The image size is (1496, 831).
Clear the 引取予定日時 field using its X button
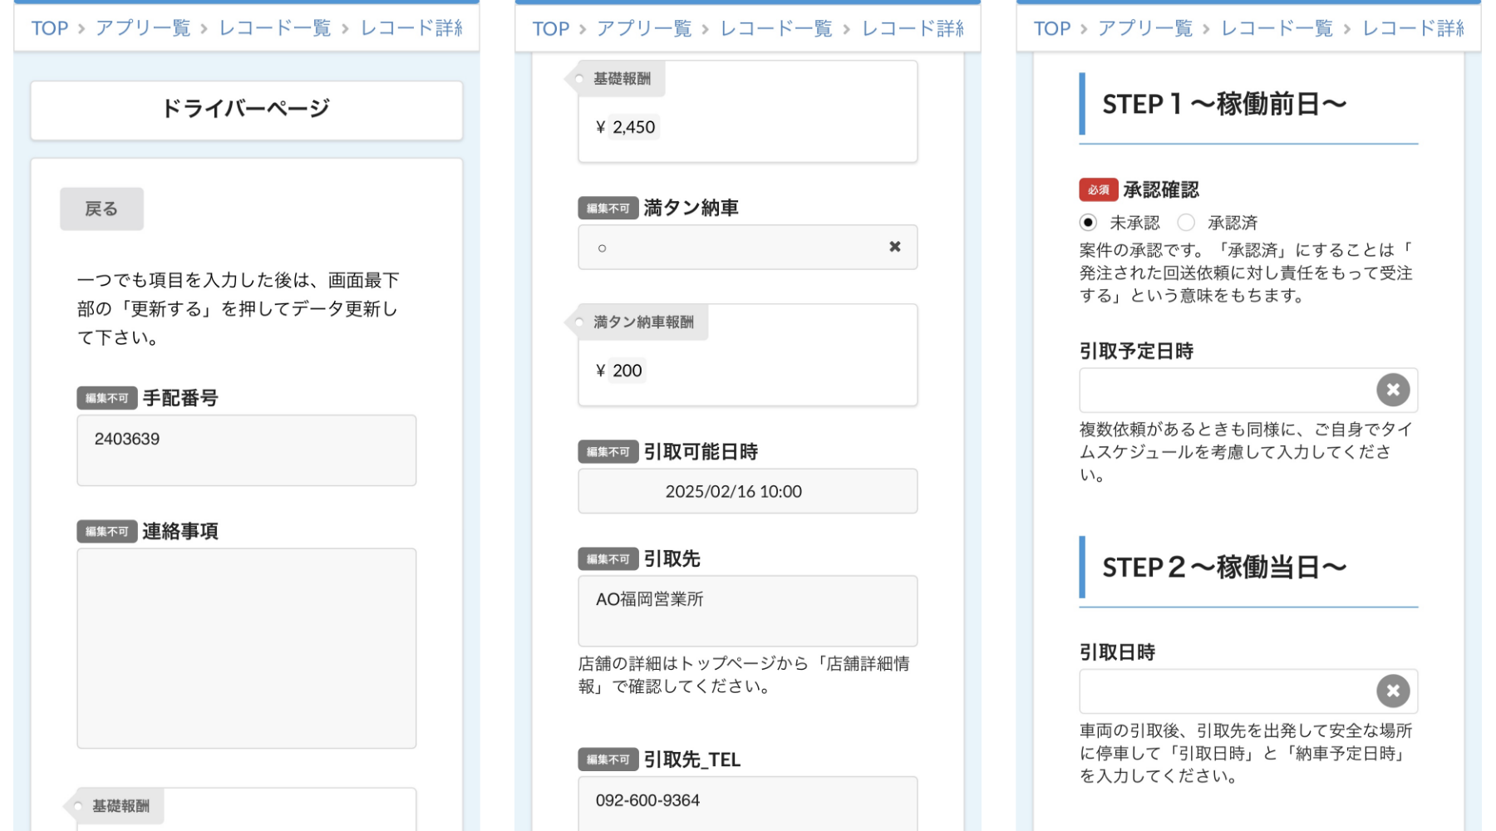coord(1392,390)
